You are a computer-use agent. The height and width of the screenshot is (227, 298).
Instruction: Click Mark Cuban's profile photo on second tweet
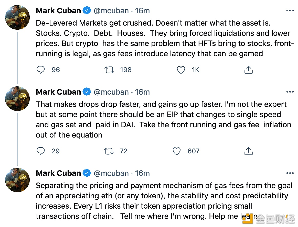(17, 99)
